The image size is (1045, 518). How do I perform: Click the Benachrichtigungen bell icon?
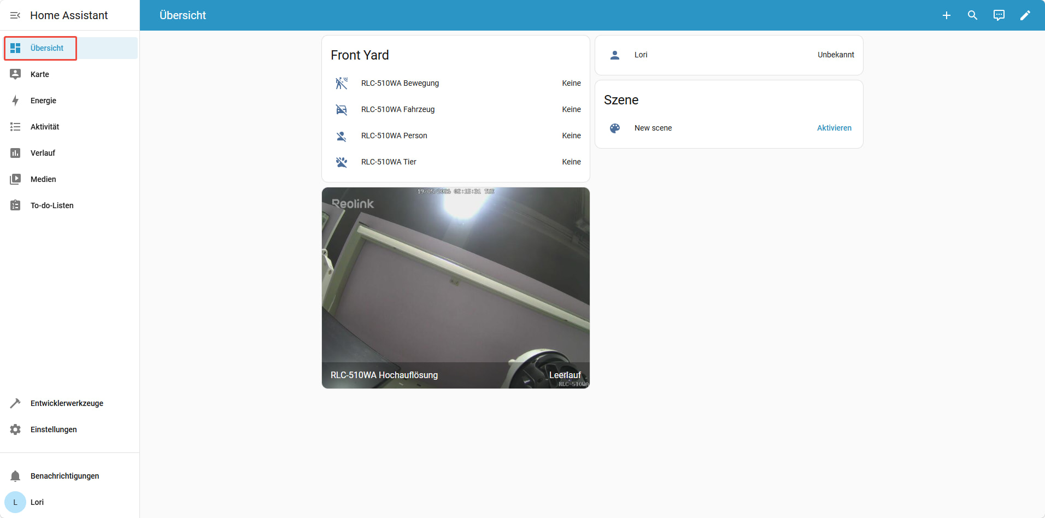pyautogui.click(x=15, y=476)
